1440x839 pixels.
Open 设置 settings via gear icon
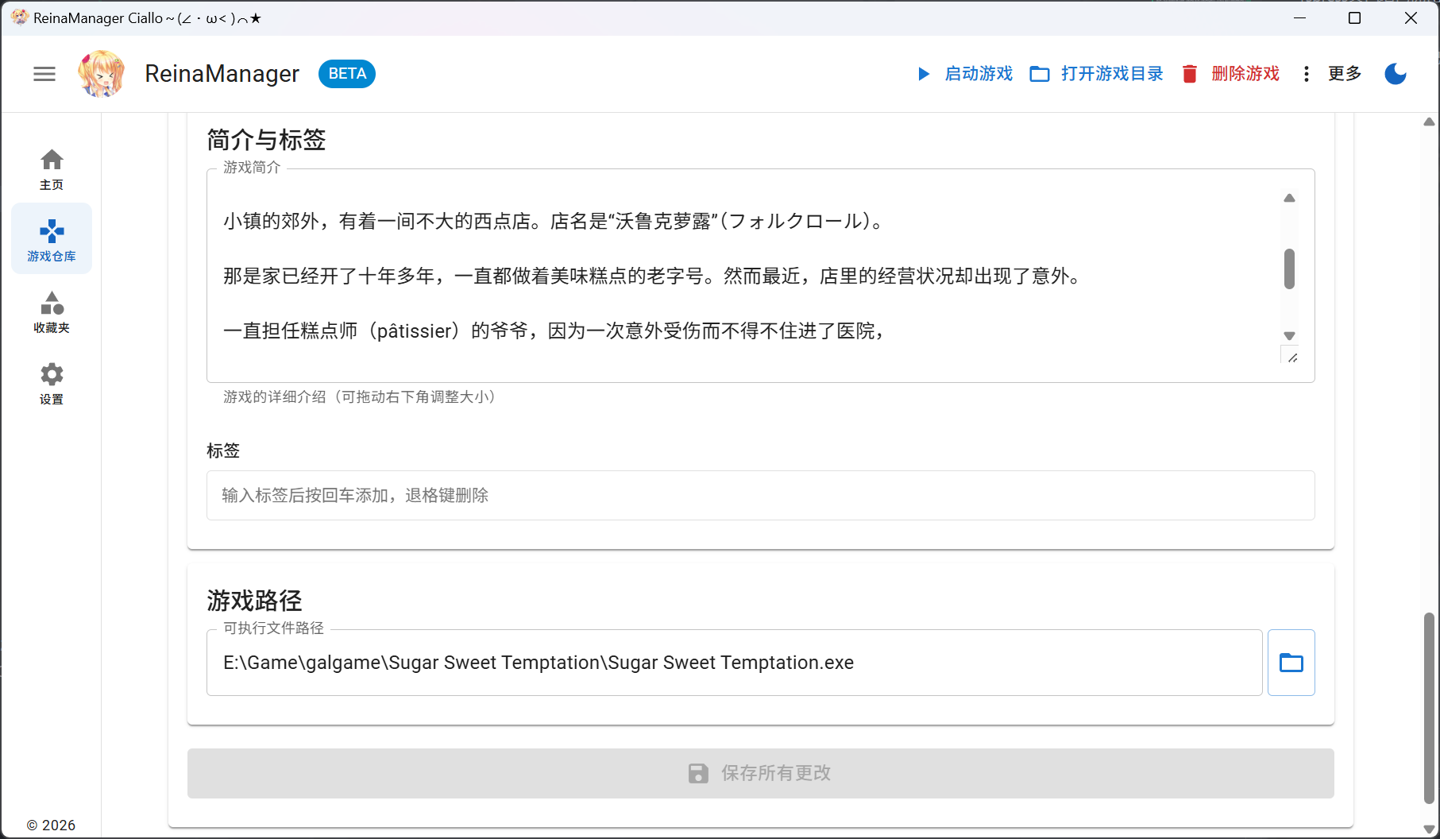coord(51,383)
